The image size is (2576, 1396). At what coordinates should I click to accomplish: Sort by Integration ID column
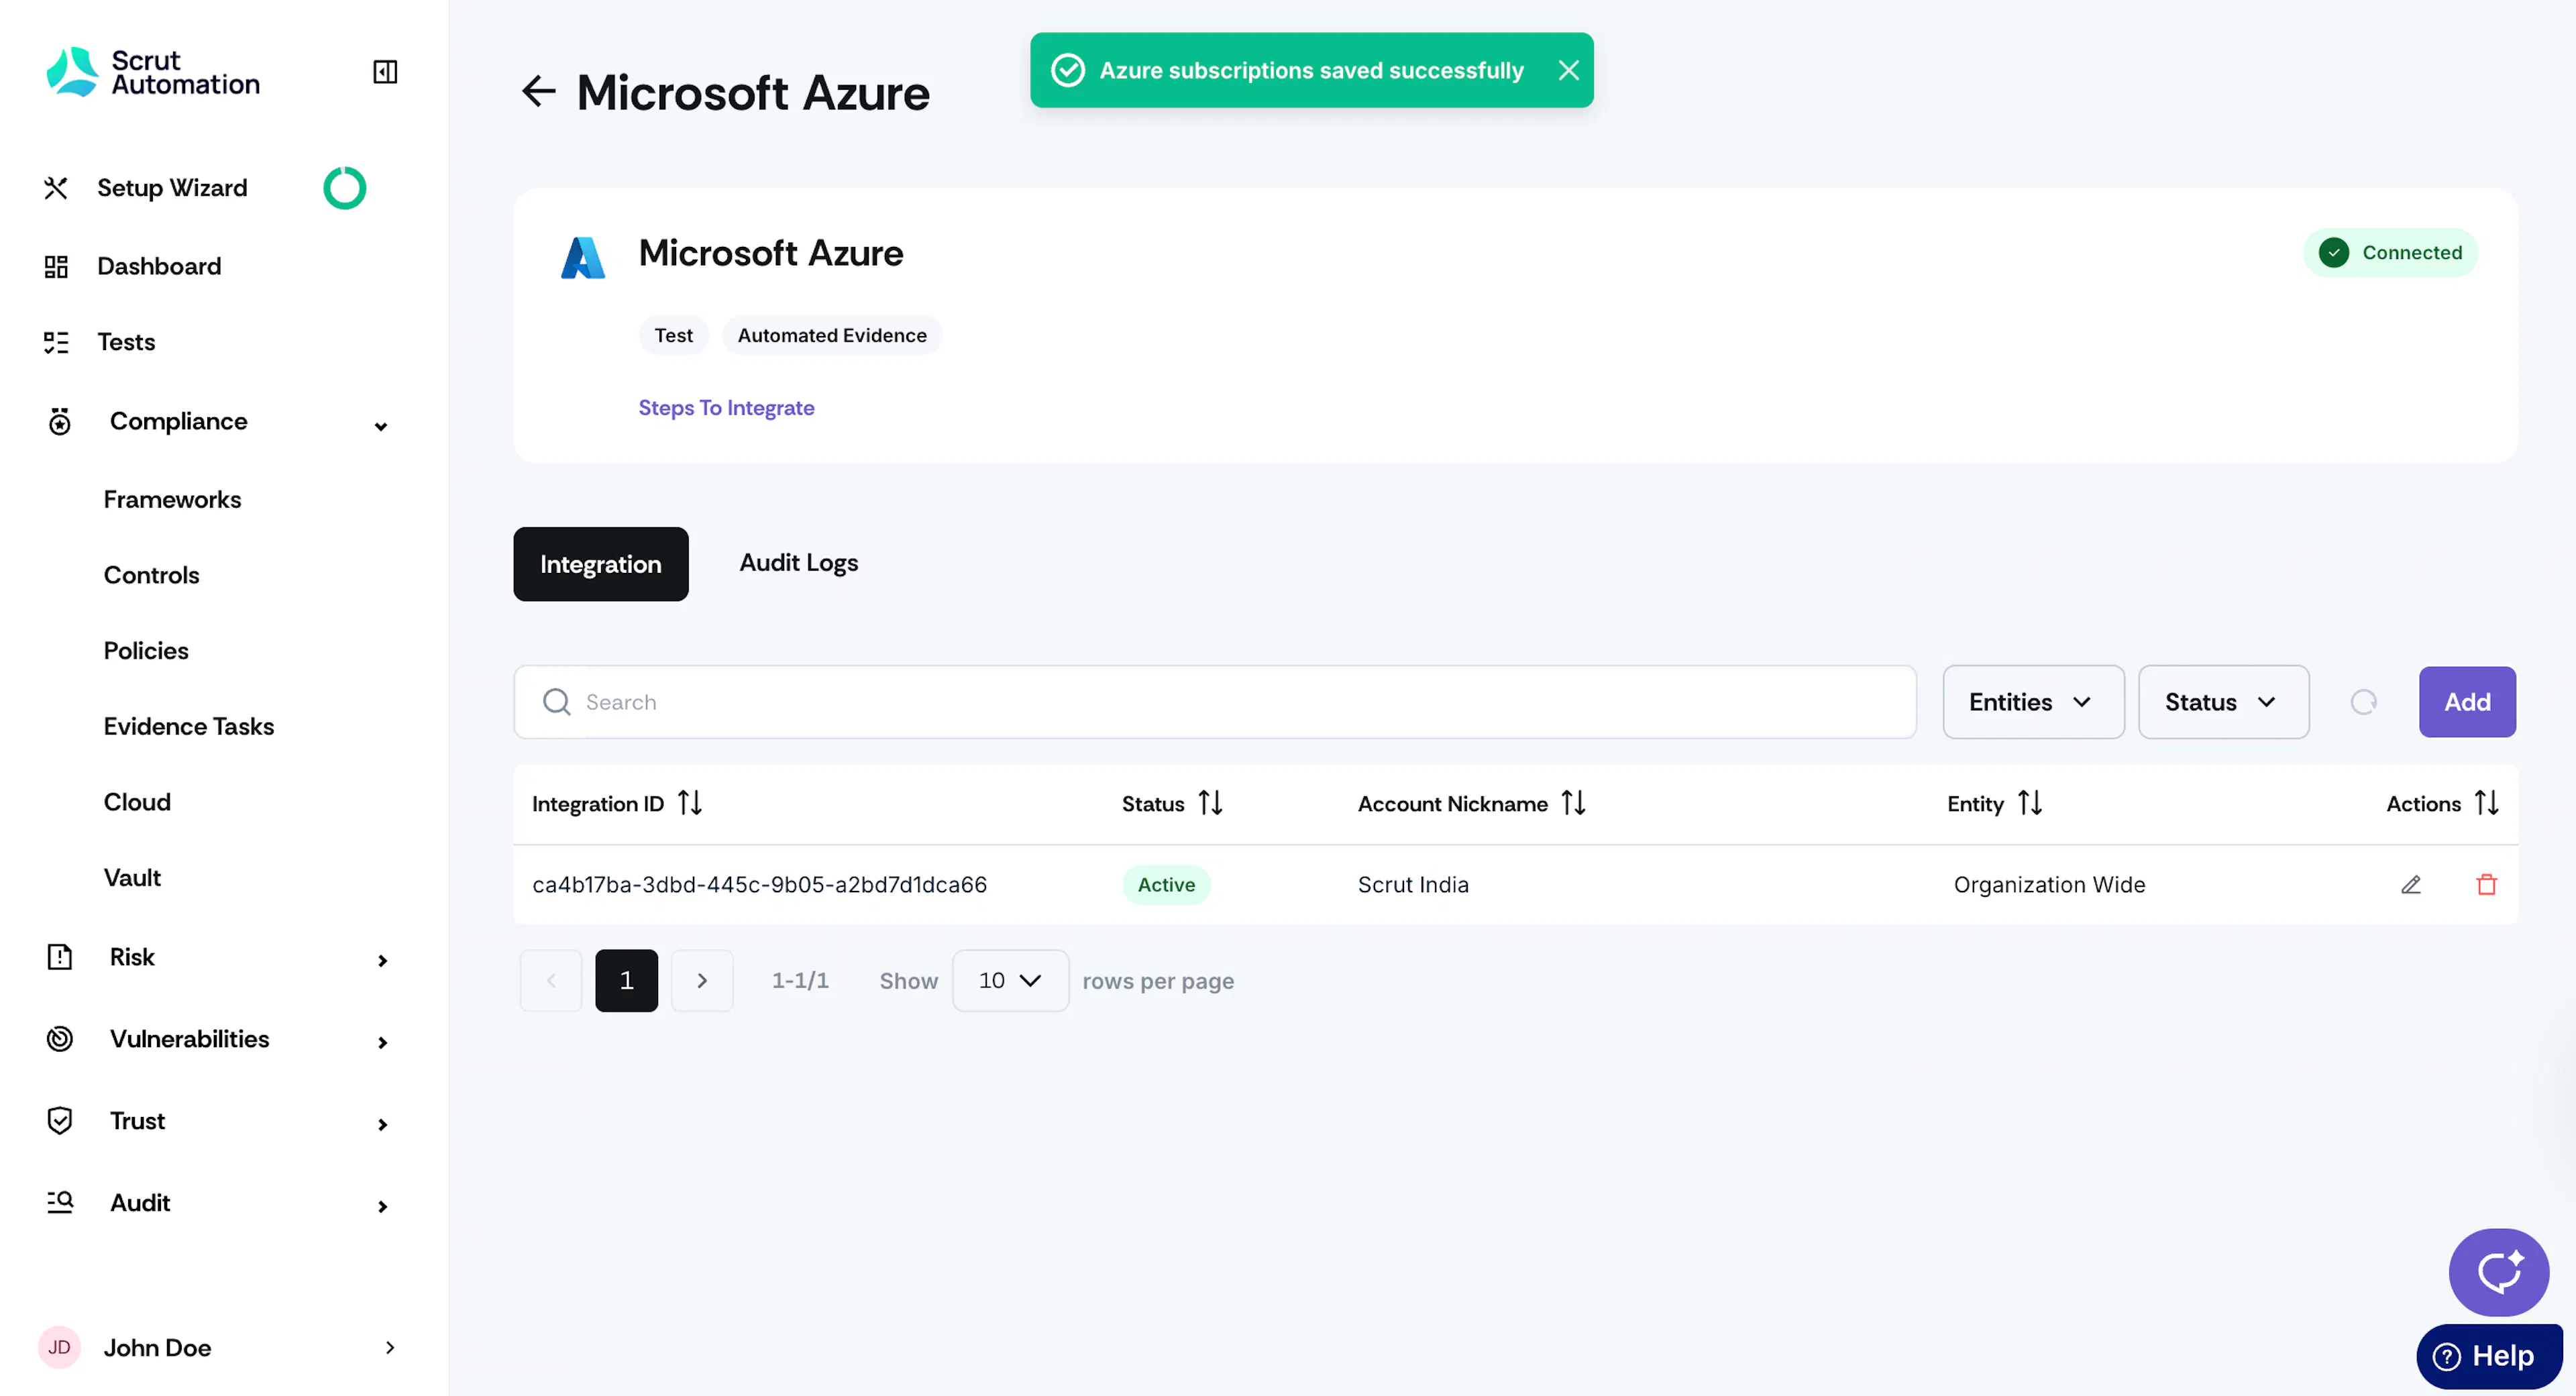coord(690,803)
